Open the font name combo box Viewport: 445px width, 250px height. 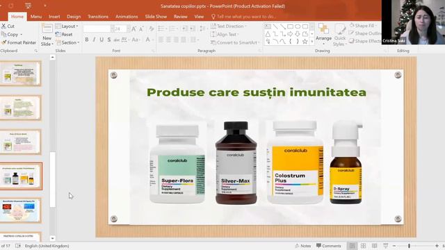pyautogui.click(x=99, y=28)
